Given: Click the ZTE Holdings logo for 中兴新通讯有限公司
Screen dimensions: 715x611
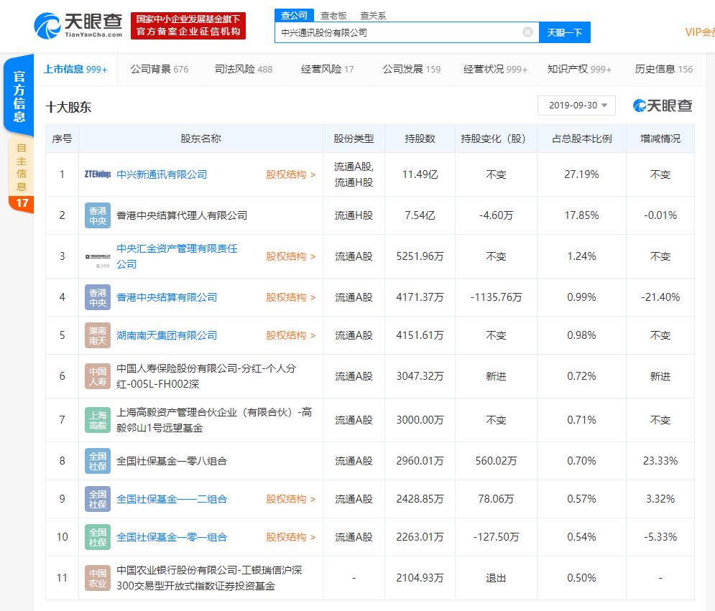Looking at the screenshot, I should 98,174.
